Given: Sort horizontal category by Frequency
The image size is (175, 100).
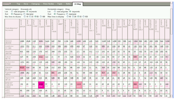Looking at the screenshot, I should coord(55,14).
